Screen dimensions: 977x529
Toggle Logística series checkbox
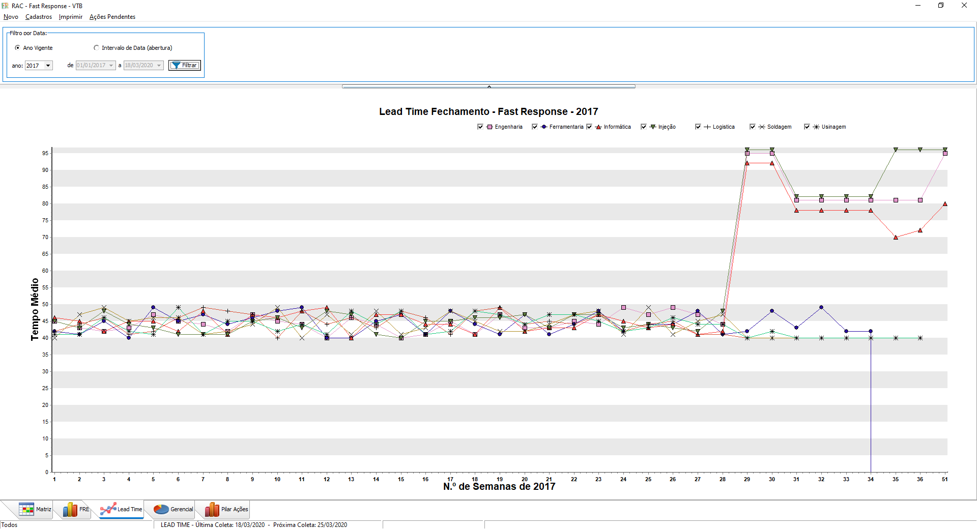click(698, 127)
